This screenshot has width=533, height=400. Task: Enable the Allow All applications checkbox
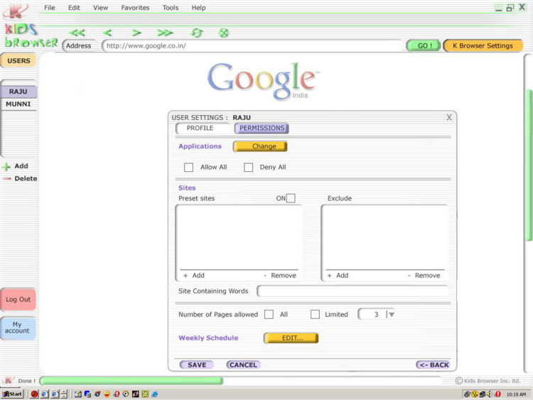tap(189, 168)
